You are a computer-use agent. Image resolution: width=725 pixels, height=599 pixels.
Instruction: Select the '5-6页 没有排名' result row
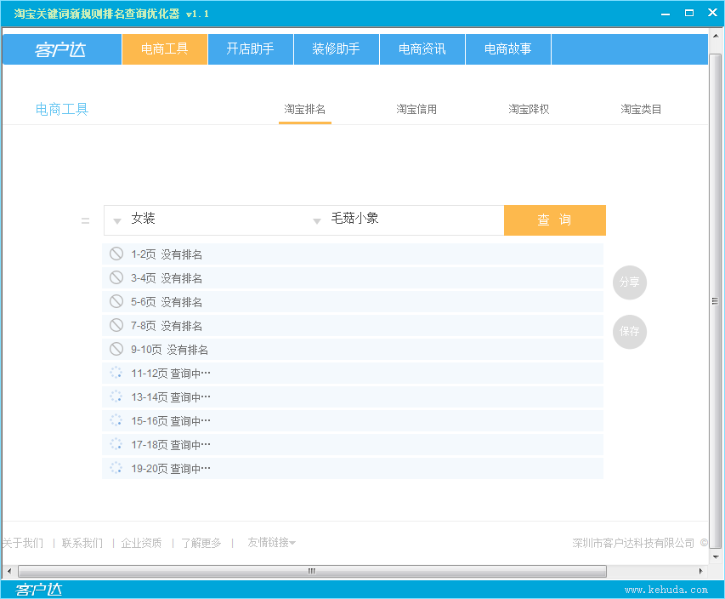pyautogui.click(x=353, y=302)
